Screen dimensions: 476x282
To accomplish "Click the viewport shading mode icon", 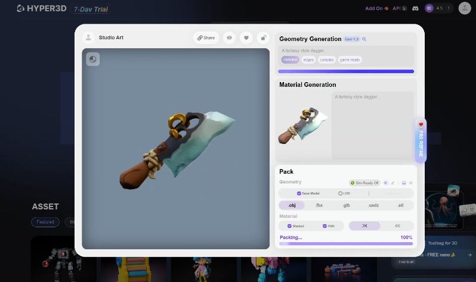I will pyautogui.click(x=93, y=59).
